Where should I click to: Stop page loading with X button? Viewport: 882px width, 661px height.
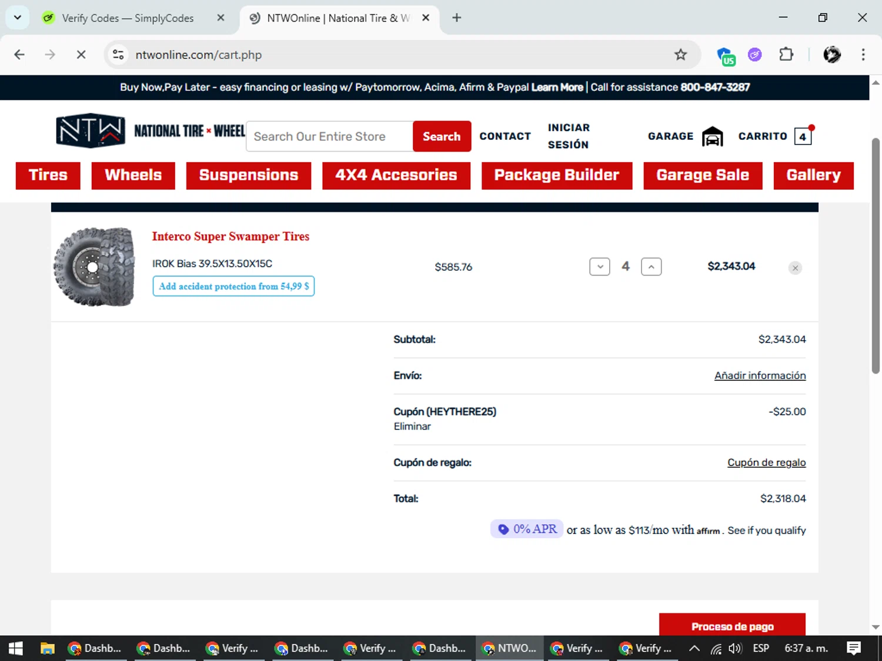(x=81, y=55)
